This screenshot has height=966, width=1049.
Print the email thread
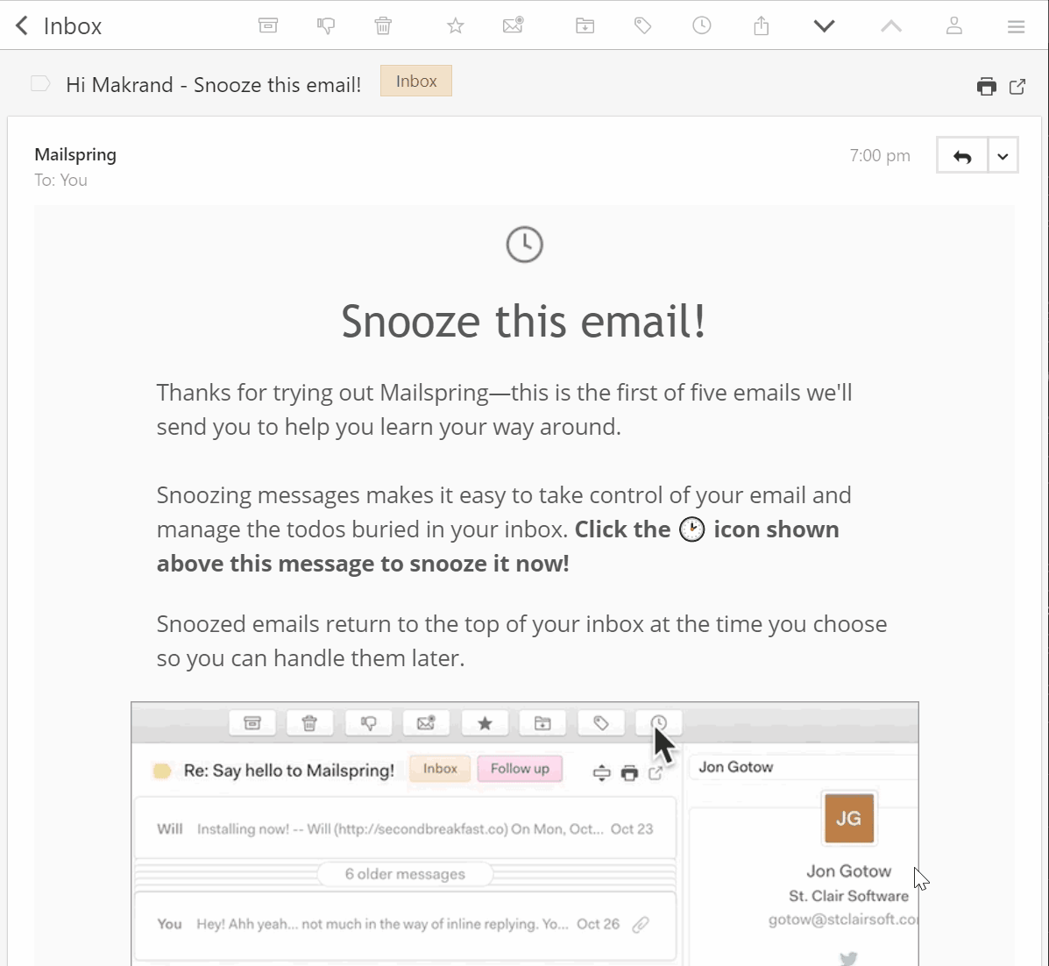click(986, 86)
